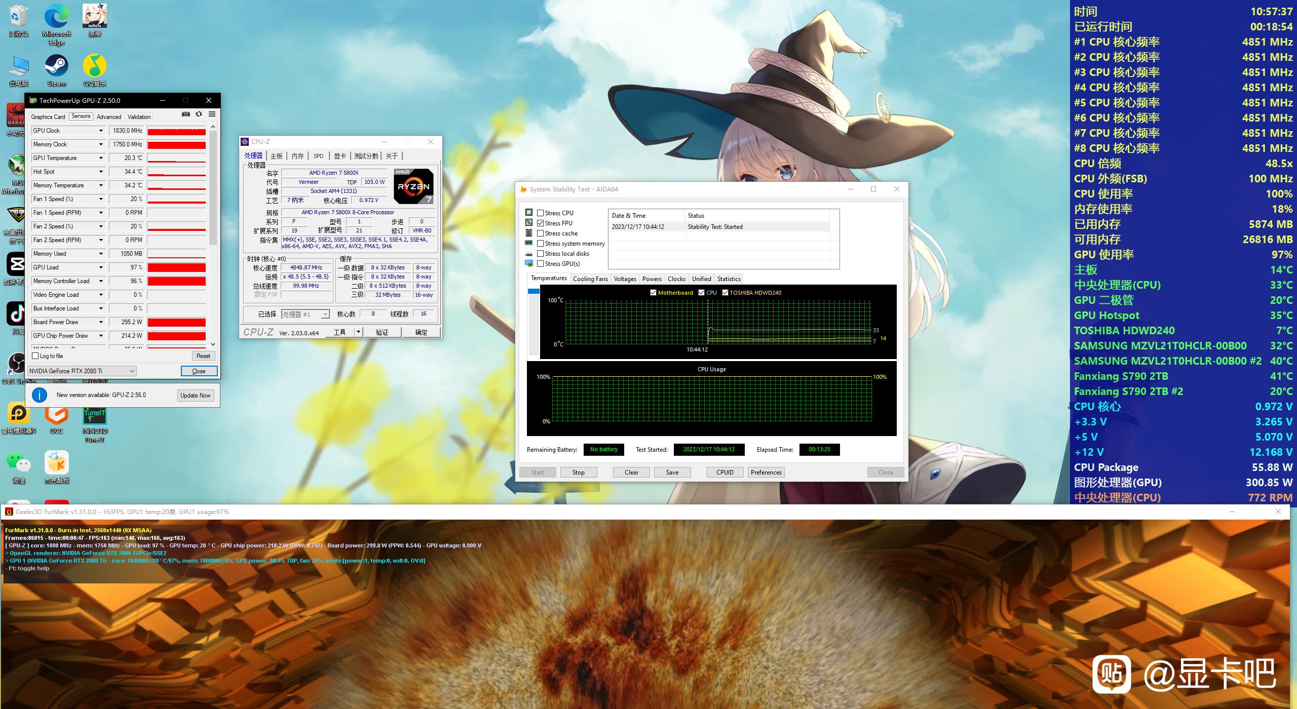Stop the AIDA64 stability test
Screen dimensions: 1297x709
(x=578, y=472)
